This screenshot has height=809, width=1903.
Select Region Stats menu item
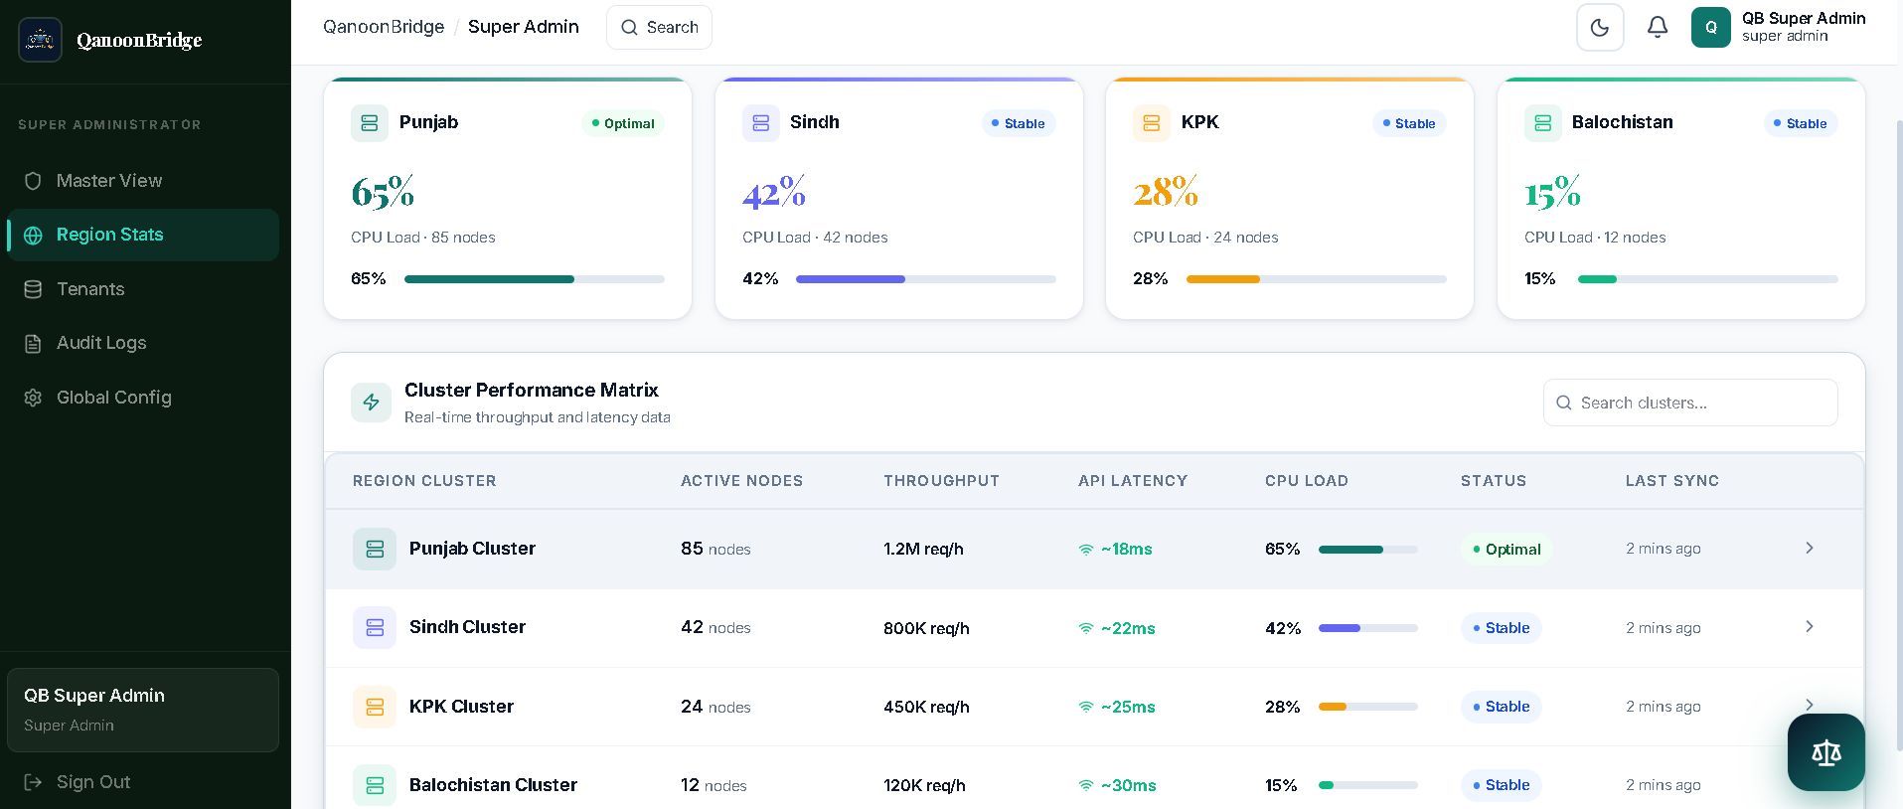pos(143,235)
